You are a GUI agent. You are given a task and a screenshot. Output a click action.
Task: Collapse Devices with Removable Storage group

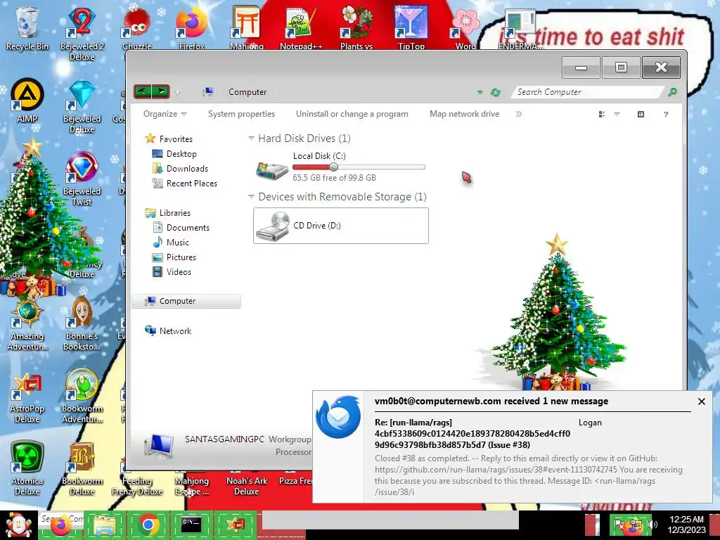click(x=251, y=197)
